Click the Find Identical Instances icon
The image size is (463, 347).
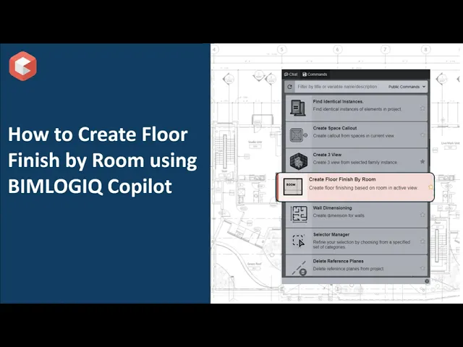click(297, 108)
